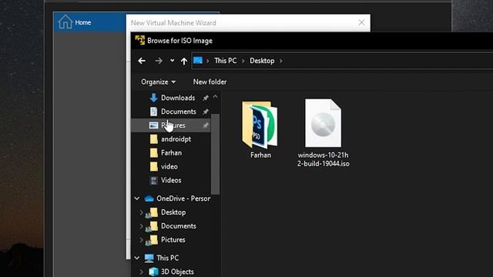The height and width of the screenshot is (277, 493).
Task: Click the forward navigation arrow
Action: click(159, 61)
